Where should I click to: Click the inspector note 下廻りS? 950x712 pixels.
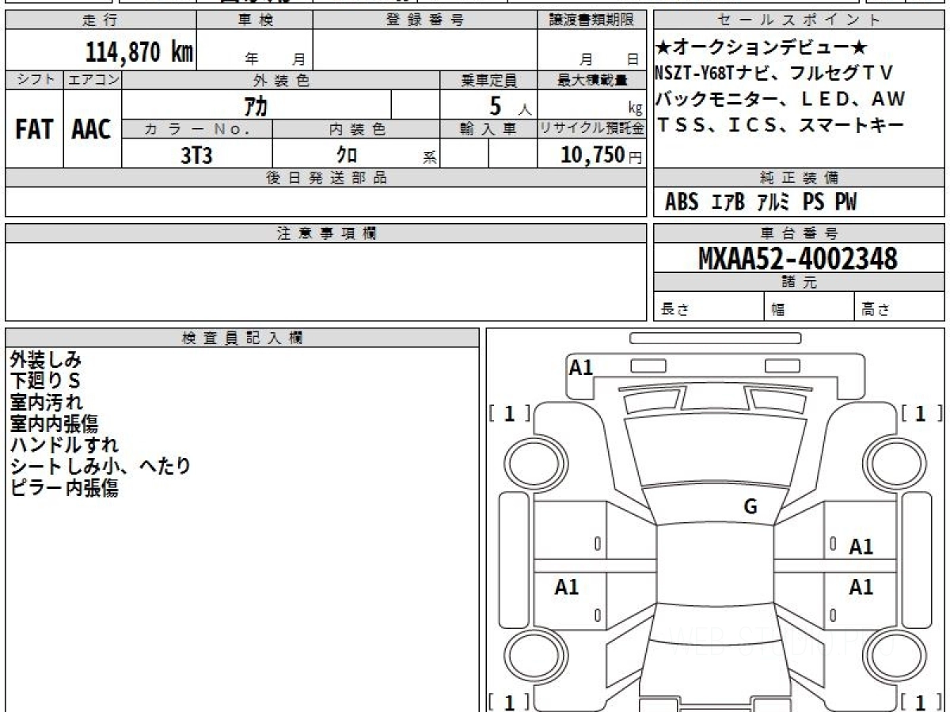click(46, 381)
